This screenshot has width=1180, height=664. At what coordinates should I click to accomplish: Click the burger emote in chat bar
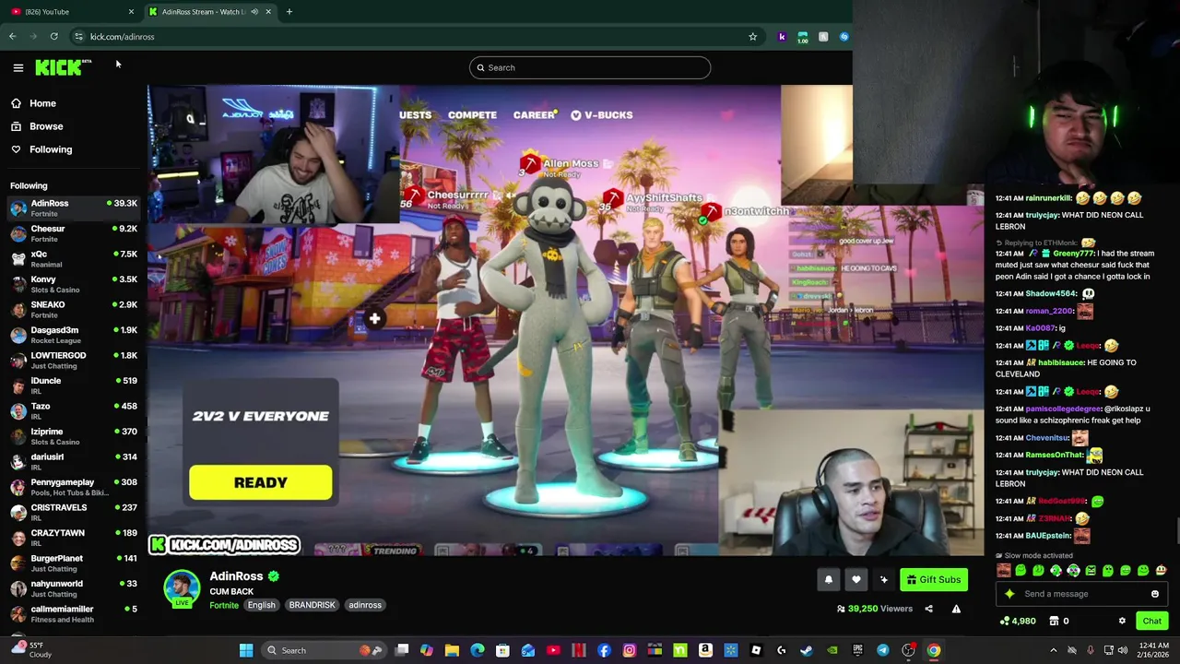point(1161,571)
